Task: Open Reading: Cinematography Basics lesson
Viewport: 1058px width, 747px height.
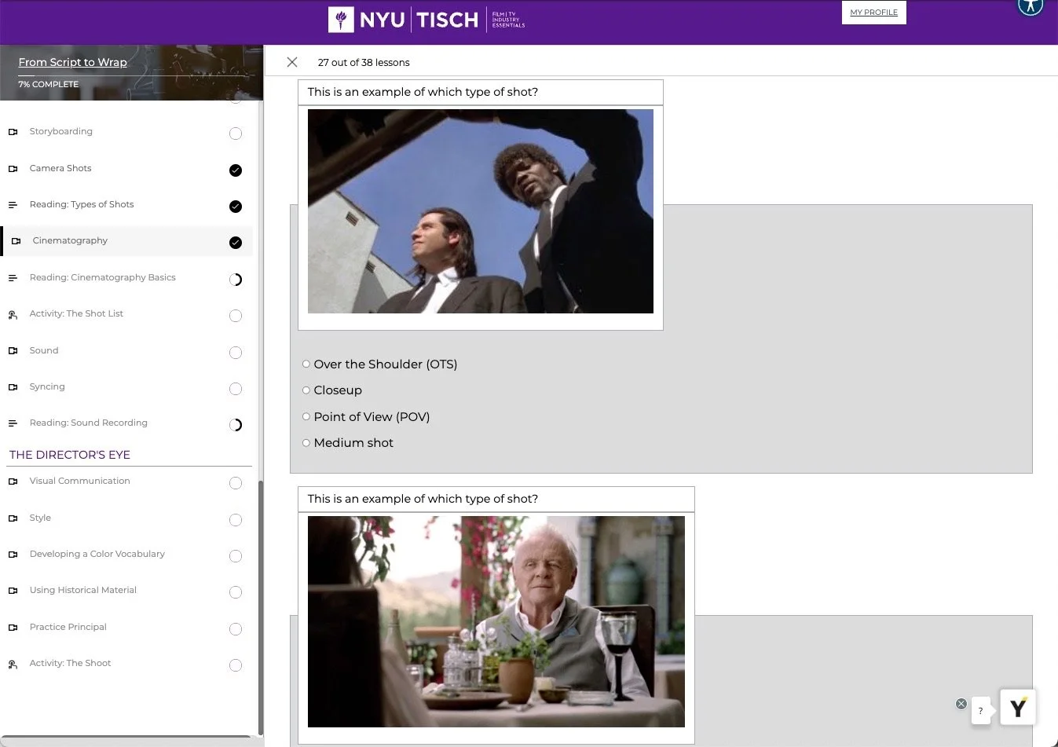Action: (x=103, y=277)
